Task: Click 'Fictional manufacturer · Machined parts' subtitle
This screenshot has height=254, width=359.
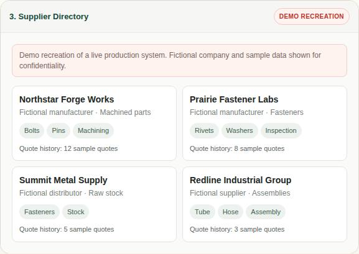Action: point(85,112)
